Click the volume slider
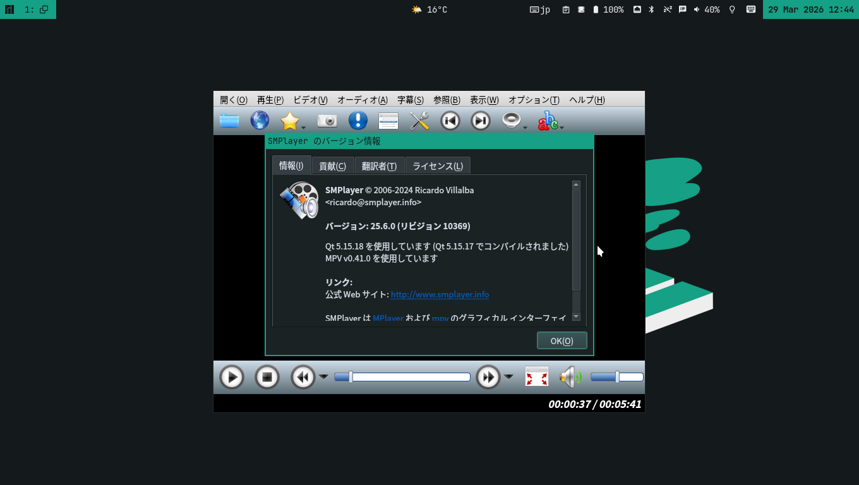The height and width of the screenshot is (485, 859). (x=617, y=377)
